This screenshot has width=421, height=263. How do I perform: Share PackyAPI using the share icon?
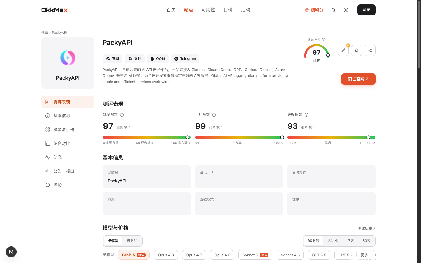coord(370,50)
